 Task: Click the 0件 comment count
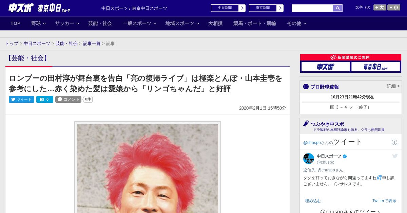click(88, 99)
